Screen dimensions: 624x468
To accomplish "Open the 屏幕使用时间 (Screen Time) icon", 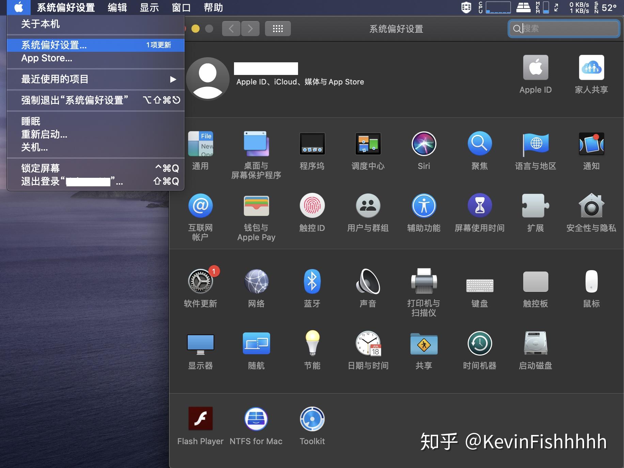I will 480,206.
